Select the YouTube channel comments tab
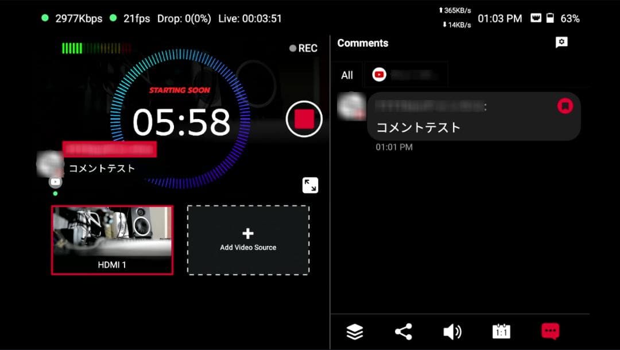 (406, 74)
